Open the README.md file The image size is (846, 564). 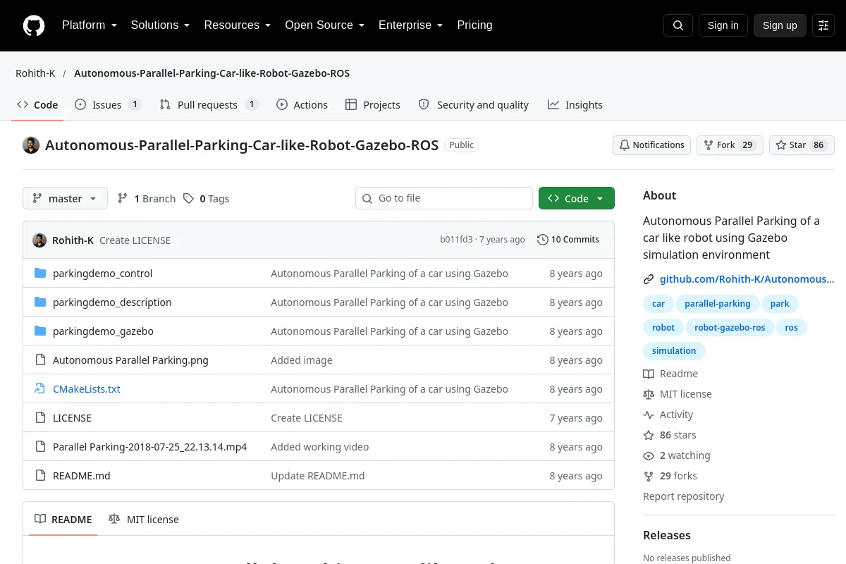pos(82,476)
